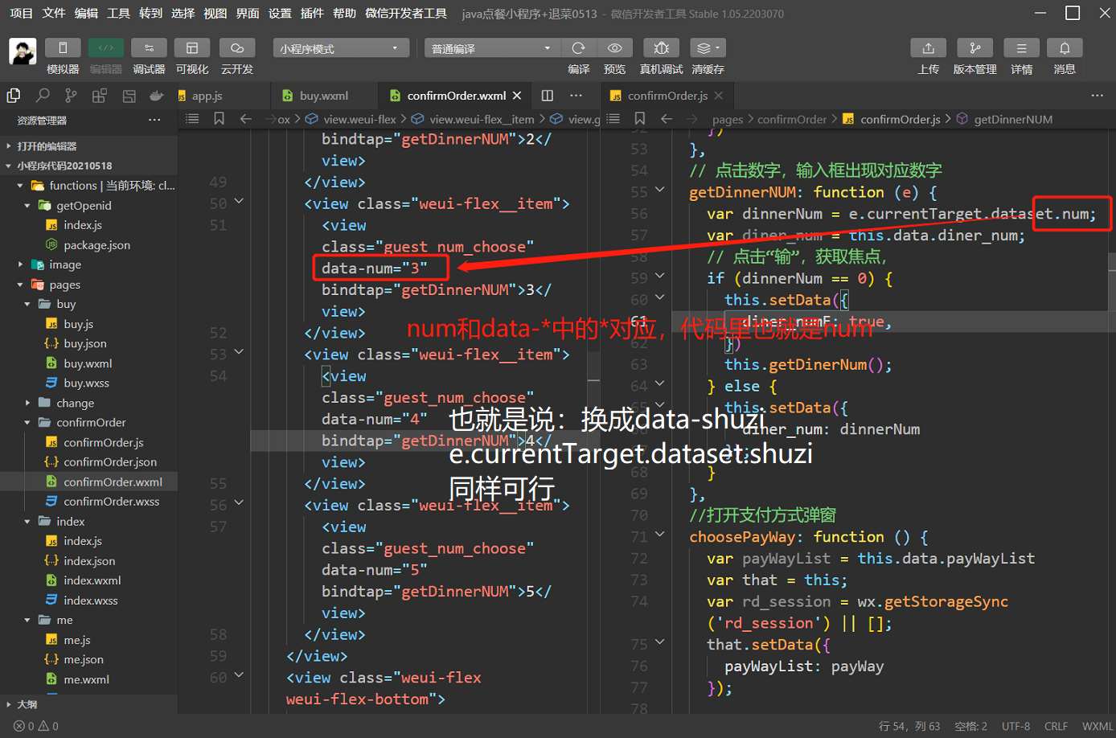1116x738 pixels.
Task: Open version management (版本管理)
Action: (975, 48)
